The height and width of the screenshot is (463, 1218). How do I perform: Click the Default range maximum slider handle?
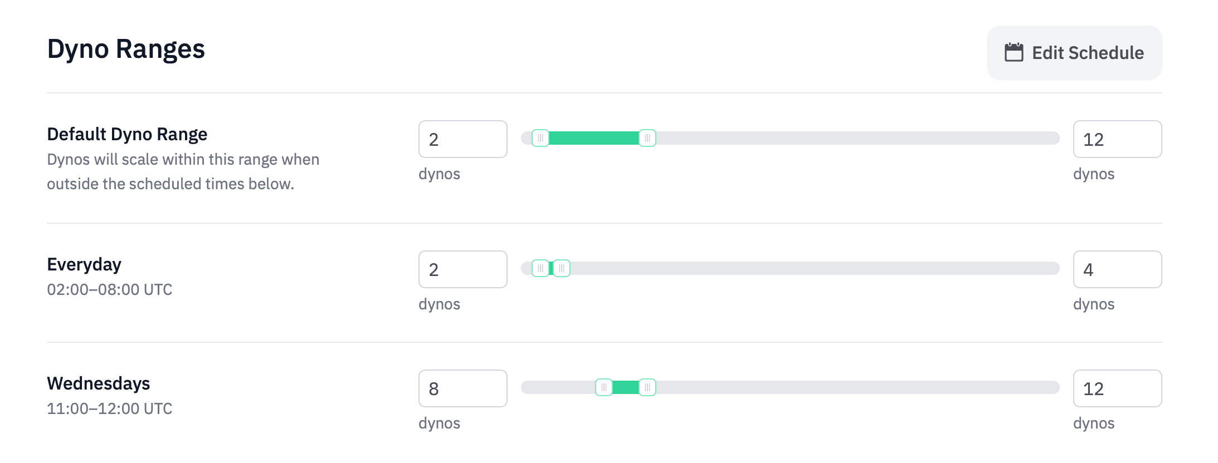pos(647,138)
